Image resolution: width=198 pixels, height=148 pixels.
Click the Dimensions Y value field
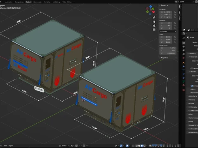(x=168, y=51)
